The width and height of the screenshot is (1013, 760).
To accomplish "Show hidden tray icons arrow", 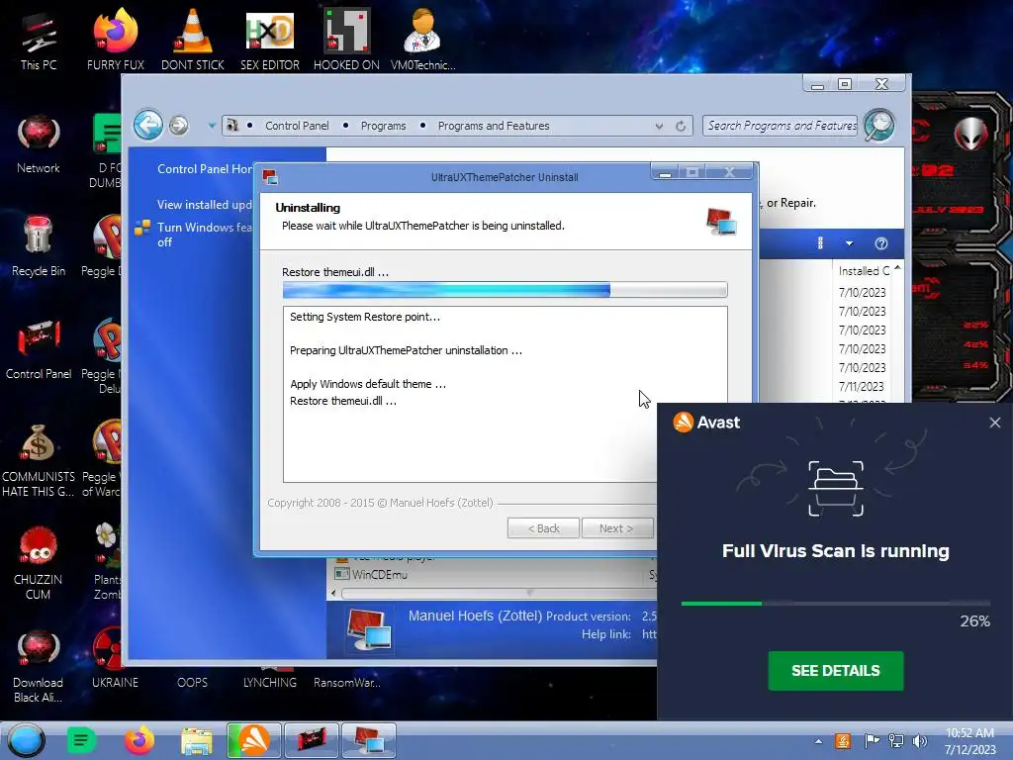I will [818, 741].
